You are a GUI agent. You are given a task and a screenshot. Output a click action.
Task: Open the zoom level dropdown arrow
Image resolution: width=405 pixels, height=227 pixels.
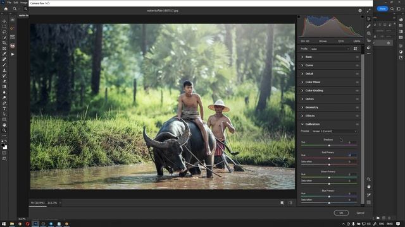coord(60,203)
